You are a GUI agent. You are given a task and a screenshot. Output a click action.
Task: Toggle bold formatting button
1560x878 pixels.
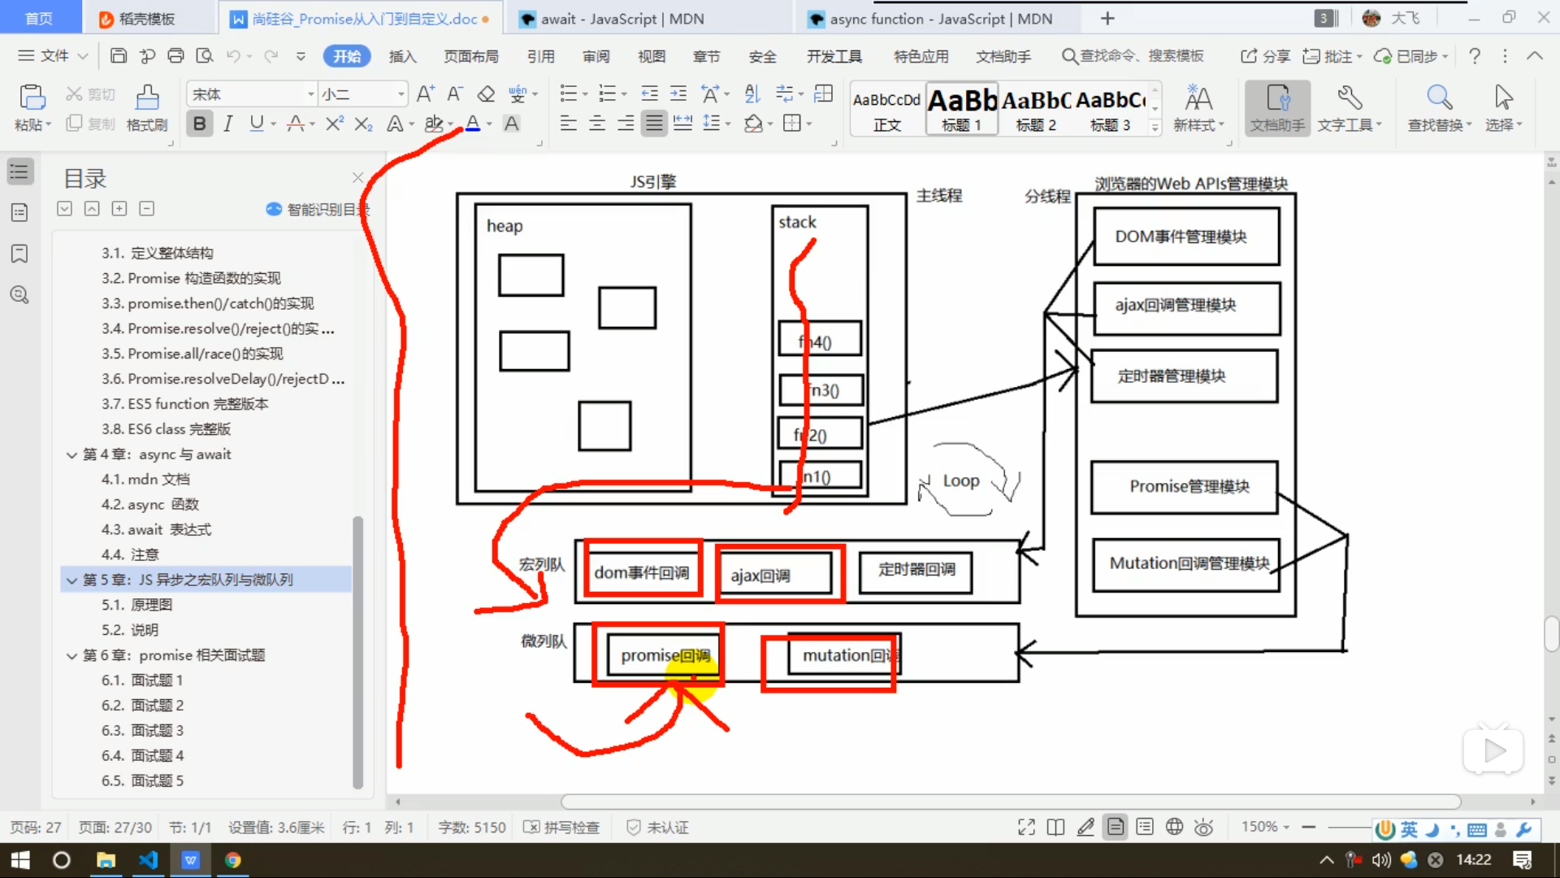[x=199, y=124]
